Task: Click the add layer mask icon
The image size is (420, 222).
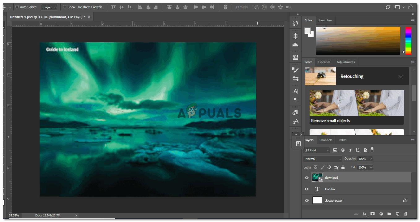Action: (373, 214)
